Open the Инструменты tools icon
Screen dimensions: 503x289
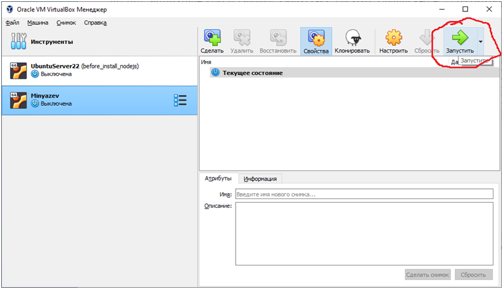(18, 41)
